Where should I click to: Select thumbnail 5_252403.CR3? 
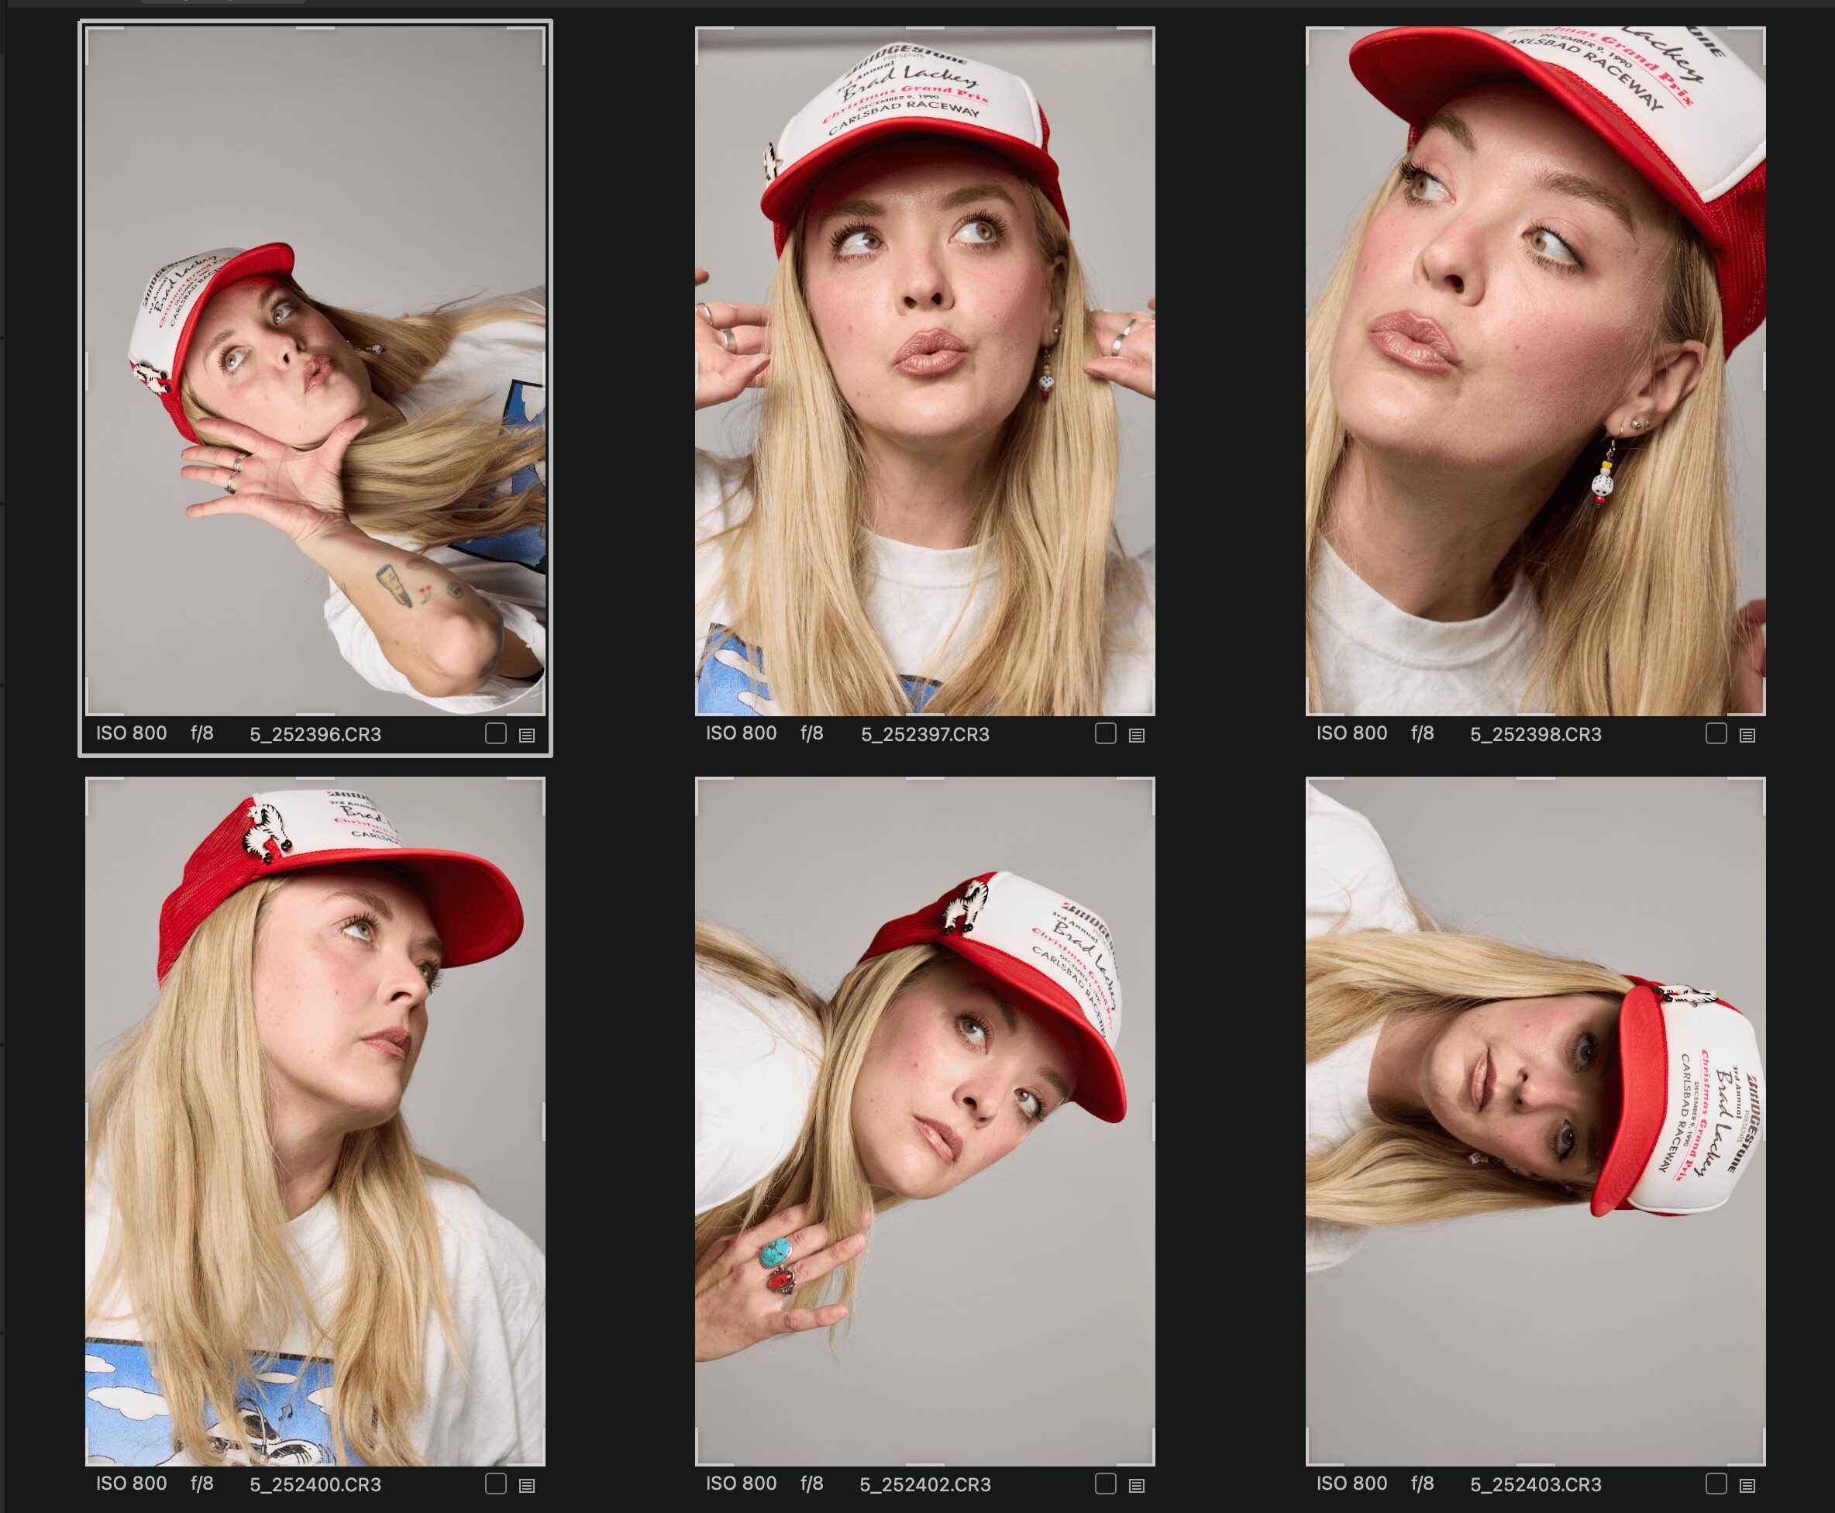(1535, 1122)
